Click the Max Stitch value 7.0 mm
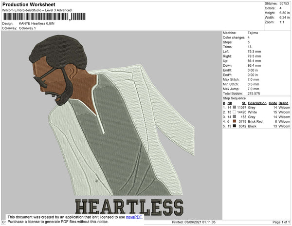 click(x=253, y=79)
